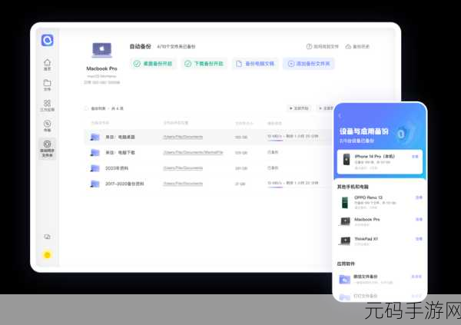Screen dimensions: 461x325
Task: Open path link in the 电脑下载 row
Action: pos(193,152)
